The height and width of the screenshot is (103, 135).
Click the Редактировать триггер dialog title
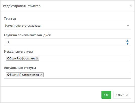(x=22, y=6)
